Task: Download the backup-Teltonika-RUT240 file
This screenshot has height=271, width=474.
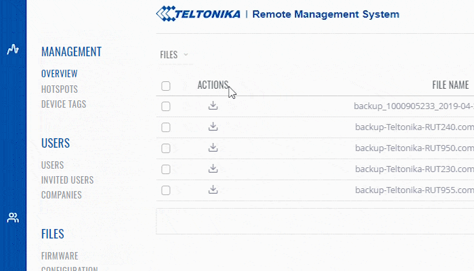Action: (213, 127)
